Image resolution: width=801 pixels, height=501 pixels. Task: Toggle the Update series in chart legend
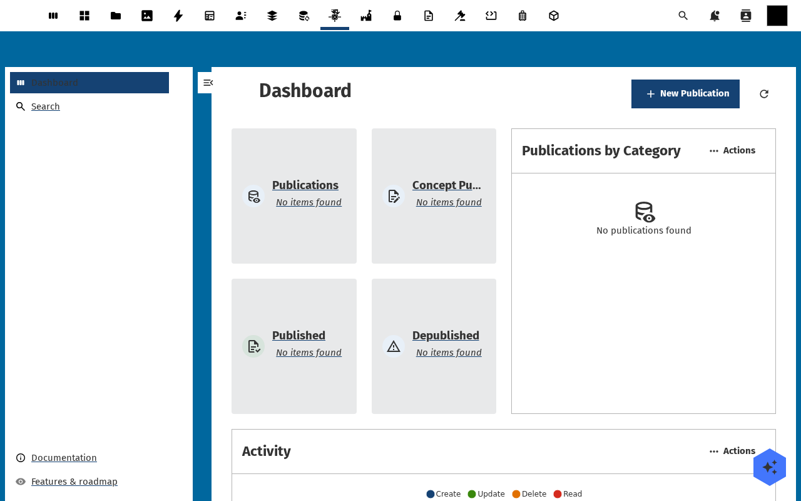tap(486, 494)
